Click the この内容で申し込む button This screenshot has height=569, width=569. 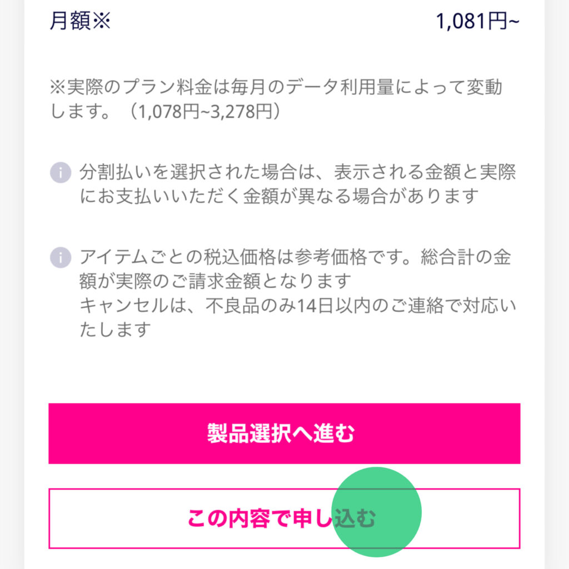(284, 518)
